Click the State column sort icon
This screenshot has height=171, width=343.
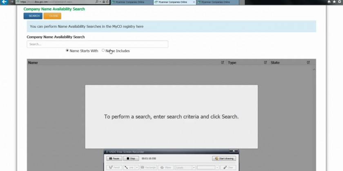point(308,63)
